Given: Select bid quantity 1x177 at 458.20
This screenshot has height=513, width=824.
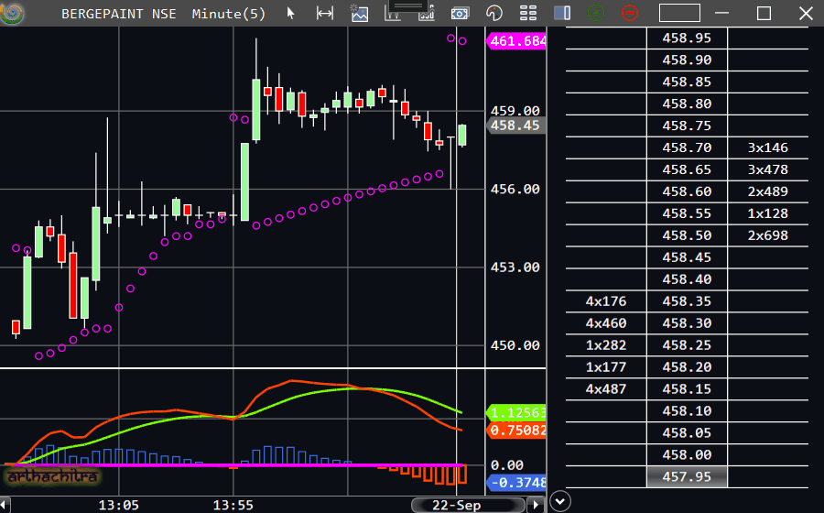Looking at the screenshot, I should click(606, 367).
